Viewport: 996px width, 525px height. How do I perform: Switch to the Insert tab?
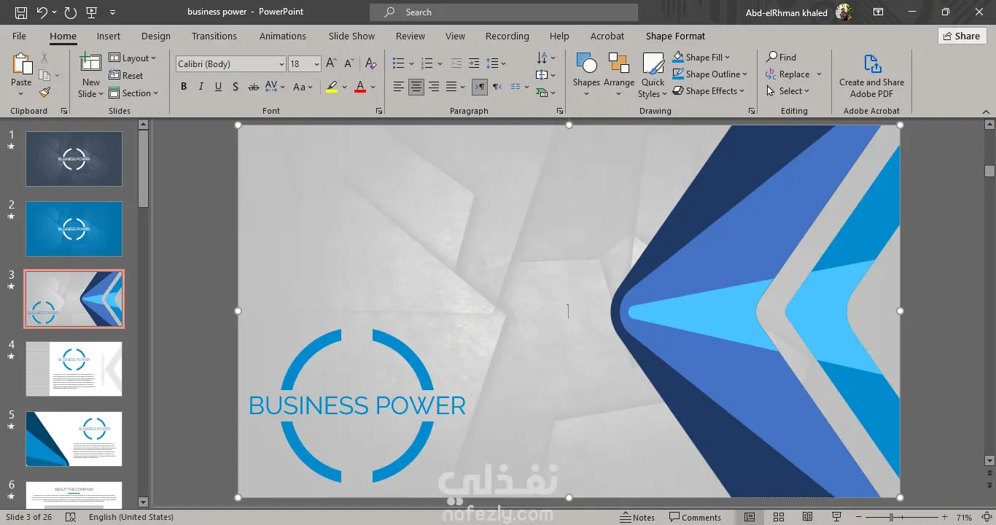tap(109, 36)
